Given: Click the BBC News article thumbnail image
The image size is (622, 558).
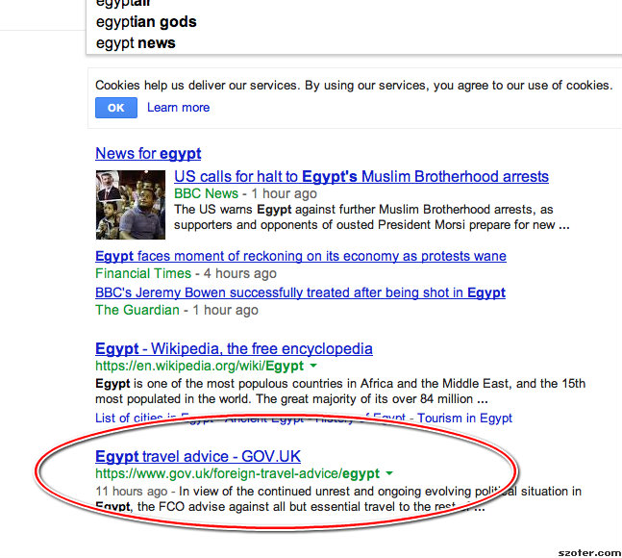Looking at the screenshot, I should [x=131, y=205].
